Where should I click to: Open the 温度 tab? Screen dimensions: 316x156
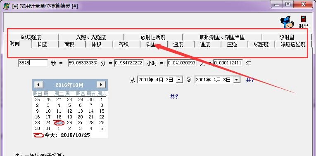click(205, 44)
